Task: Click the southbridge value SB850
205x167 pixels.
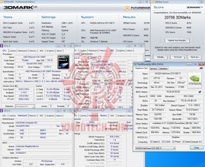Action: coord(43,134)
